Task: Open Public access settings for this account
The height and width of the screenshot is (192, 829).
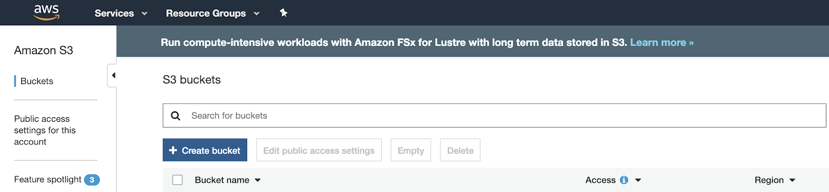Action: 45,130
